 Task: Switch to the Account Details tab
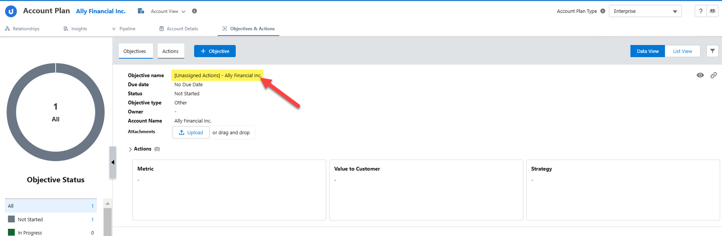coord(179,29)
